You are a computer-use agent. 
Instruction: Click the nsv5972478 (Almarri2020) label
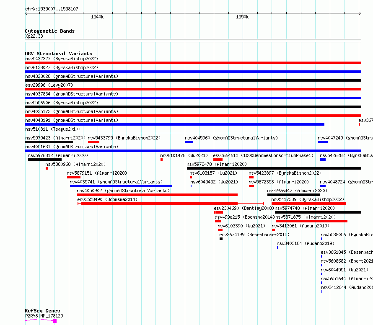217,164
